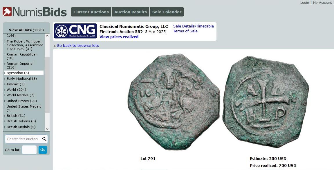Click the sidebar scroll down arrow

47,129
